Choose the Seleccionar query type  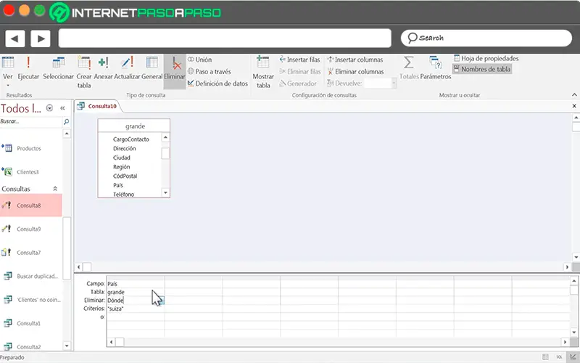tap(59, 69)
